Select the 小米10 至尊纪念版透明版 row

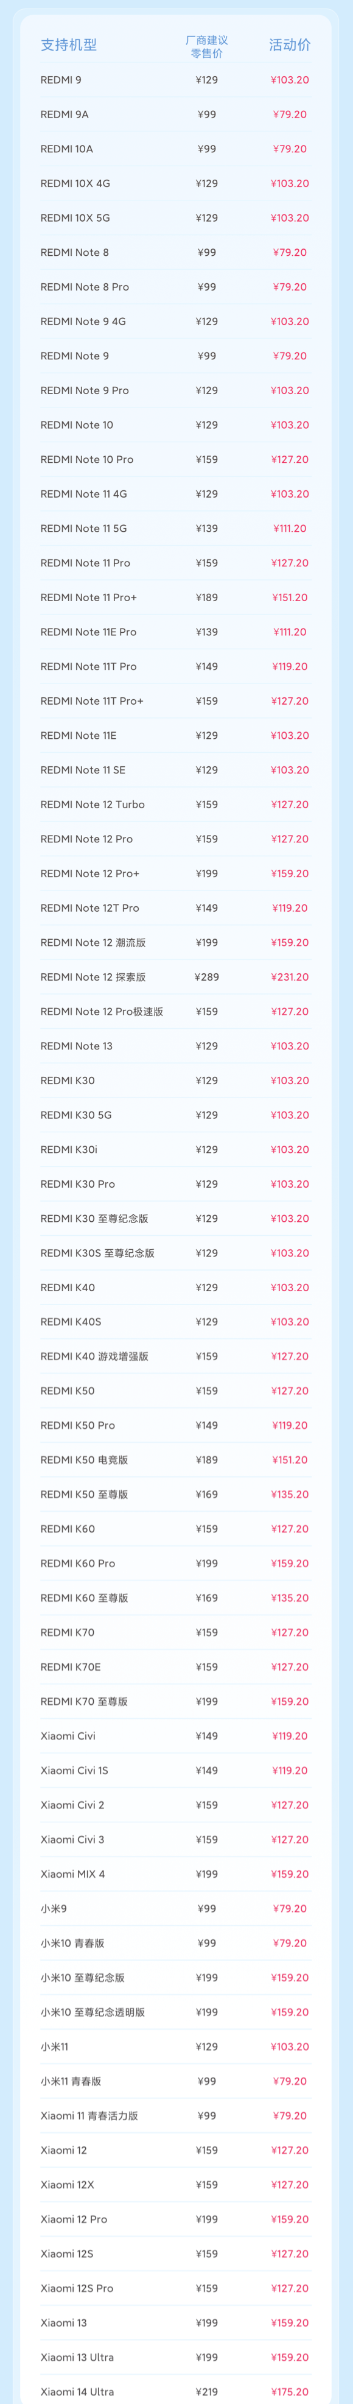(x=176, y=2012)
